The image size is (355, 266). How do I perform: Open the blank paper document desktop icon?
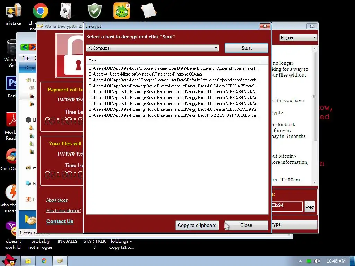click(148, 11)
